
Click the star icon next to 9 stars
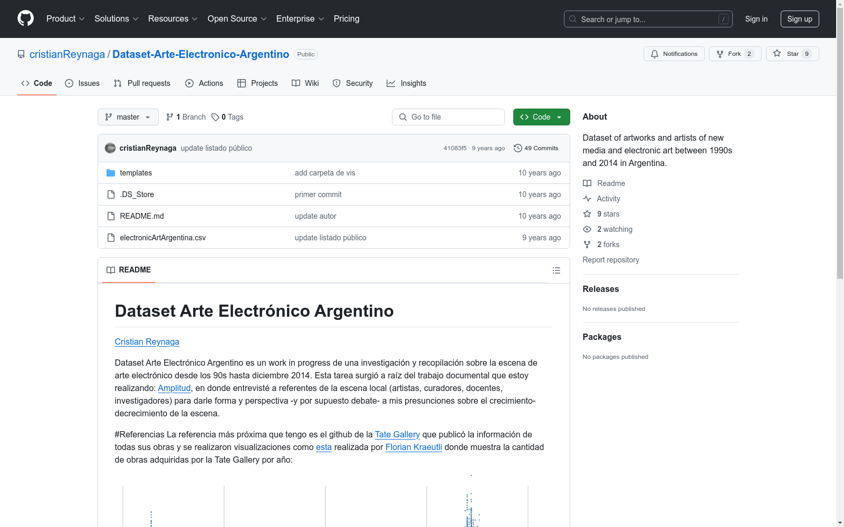tap(587, 214)
